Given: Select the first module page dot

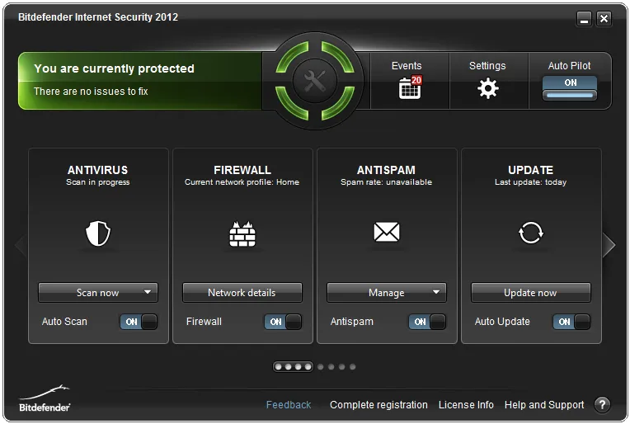Looking at the screenshot, I should tap(278, 367).
